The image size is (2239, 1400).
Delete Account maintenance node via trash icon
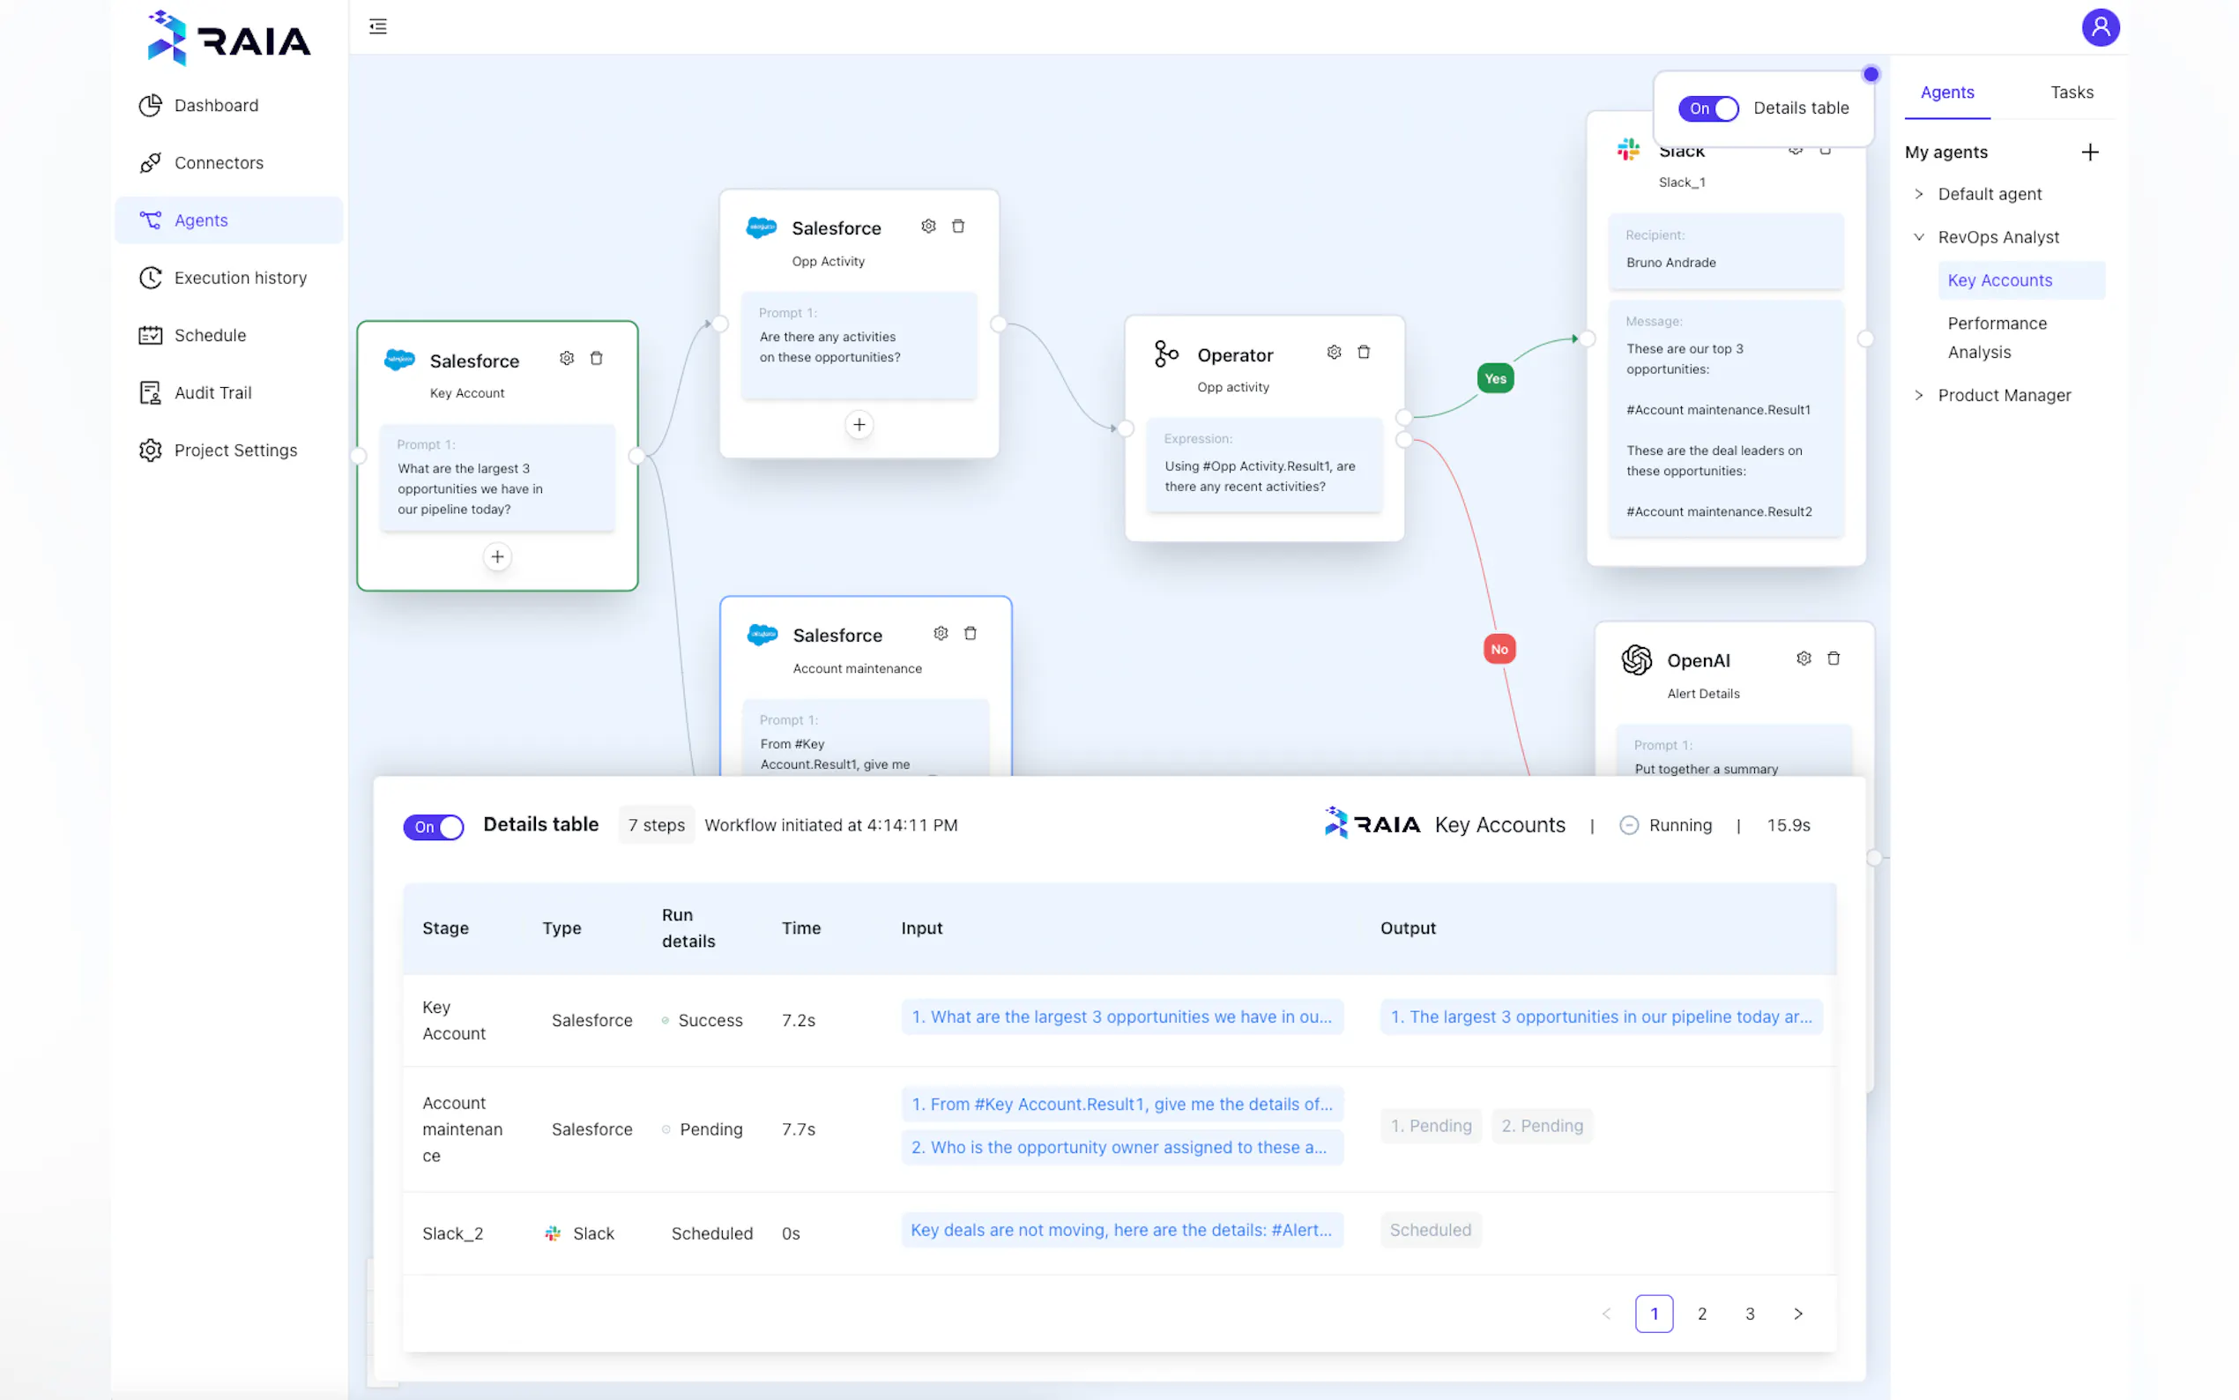(970, 633)
